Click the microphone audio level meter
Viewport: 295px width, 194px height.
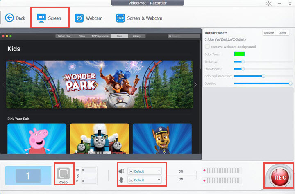(222, 180)
